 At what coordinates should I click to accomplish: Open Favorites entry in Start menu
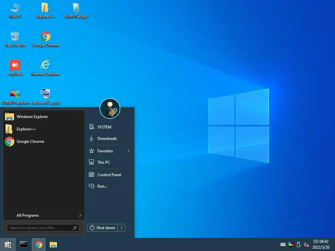click(x=109, y=151)
